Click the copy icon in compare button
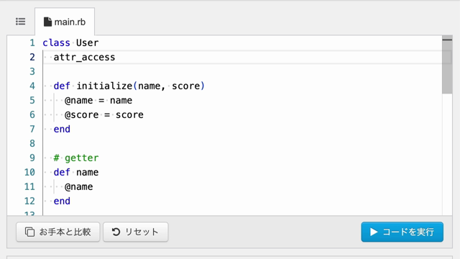The height and width of the screenshot is (259, 460). 29,232
